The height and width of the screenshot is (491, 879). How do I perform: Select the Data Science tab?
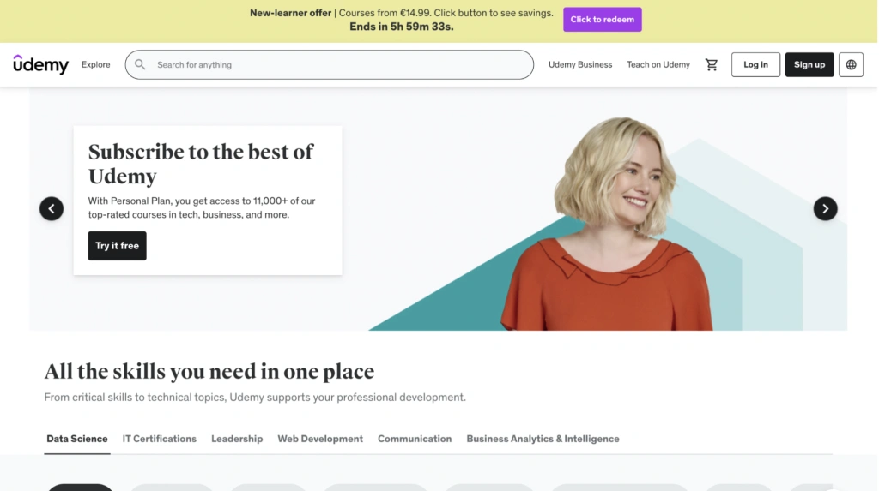click(76, 439)
